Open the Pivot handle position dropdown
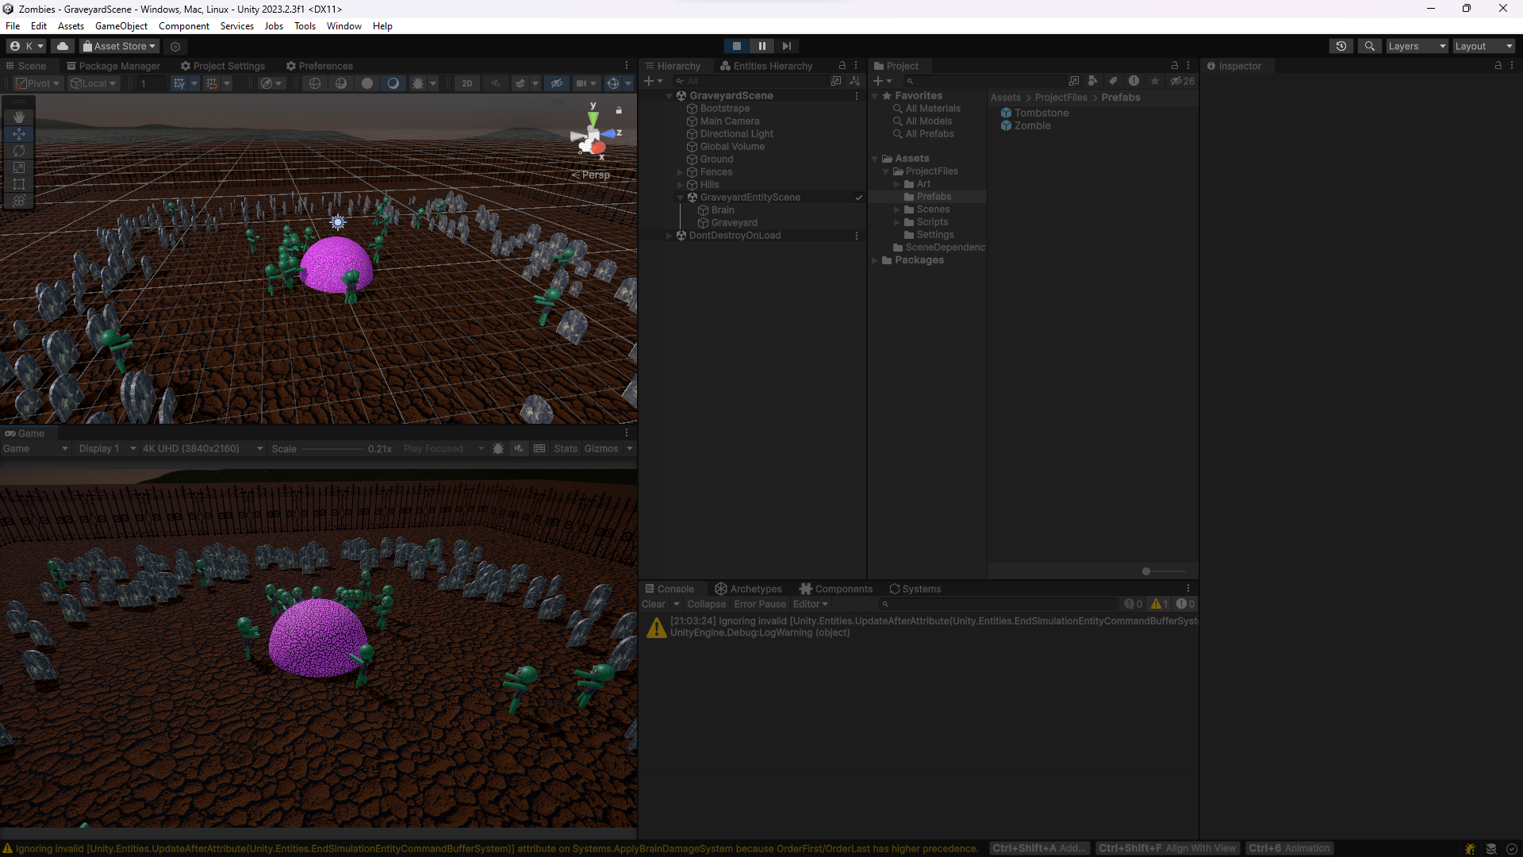 pyautogui.click(x=38, y=83)
